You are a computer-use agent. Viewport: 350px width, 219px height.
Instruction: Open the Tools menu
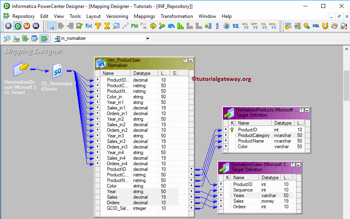point(75,16)
